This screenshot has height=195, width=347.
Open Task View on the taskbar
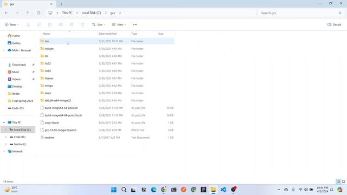(133, 190)
